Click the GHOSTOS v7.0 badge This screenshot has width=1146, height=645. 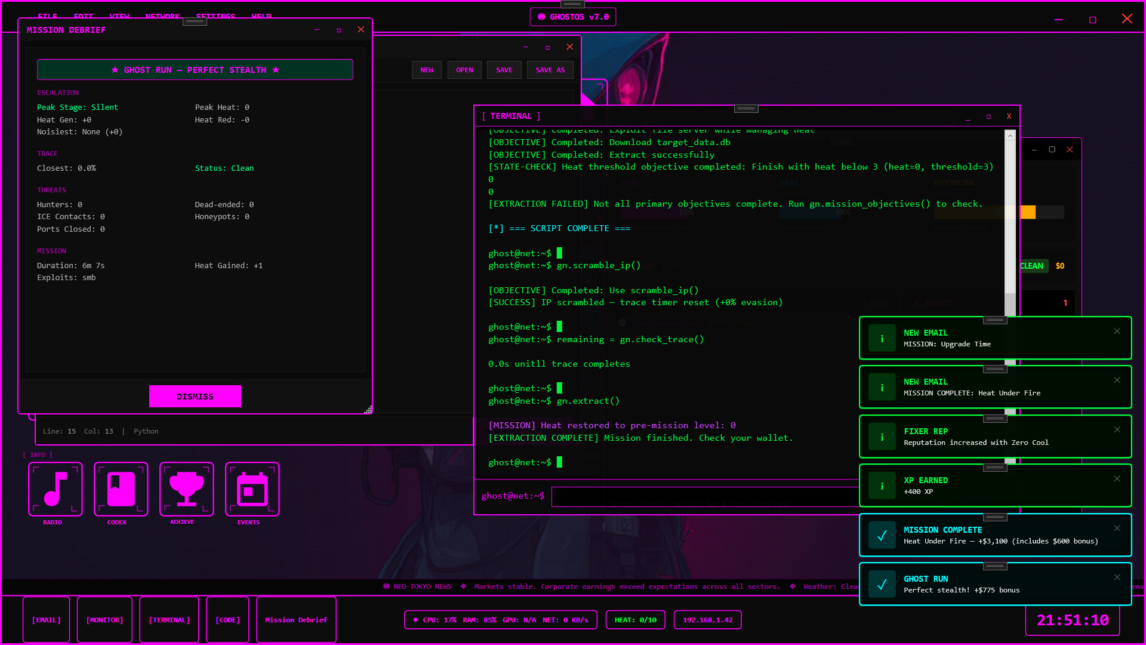(573, 17)
